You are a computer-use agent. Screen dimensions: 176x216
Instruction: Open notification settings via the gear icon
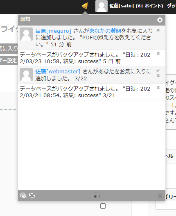(x=160, y=20)
